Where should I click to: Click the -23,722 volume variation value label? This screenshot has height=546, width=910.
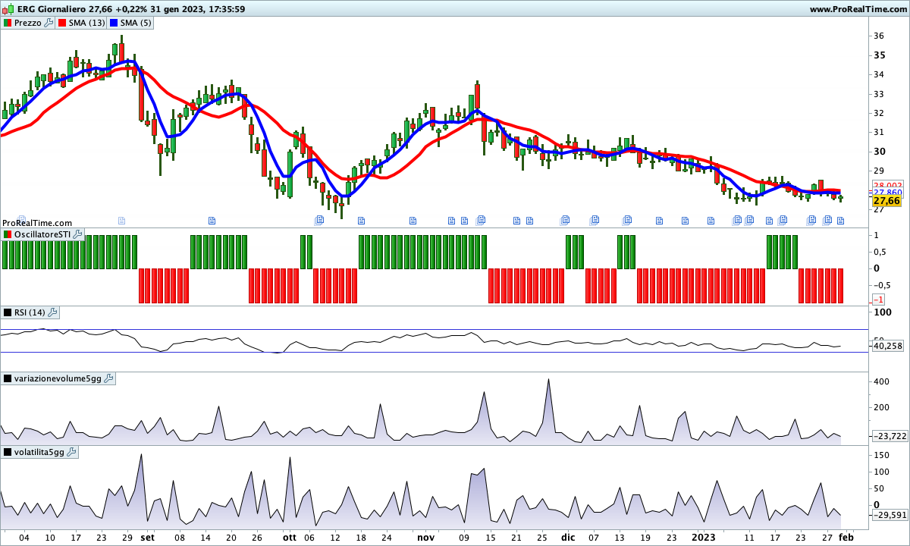coord(890,436)
